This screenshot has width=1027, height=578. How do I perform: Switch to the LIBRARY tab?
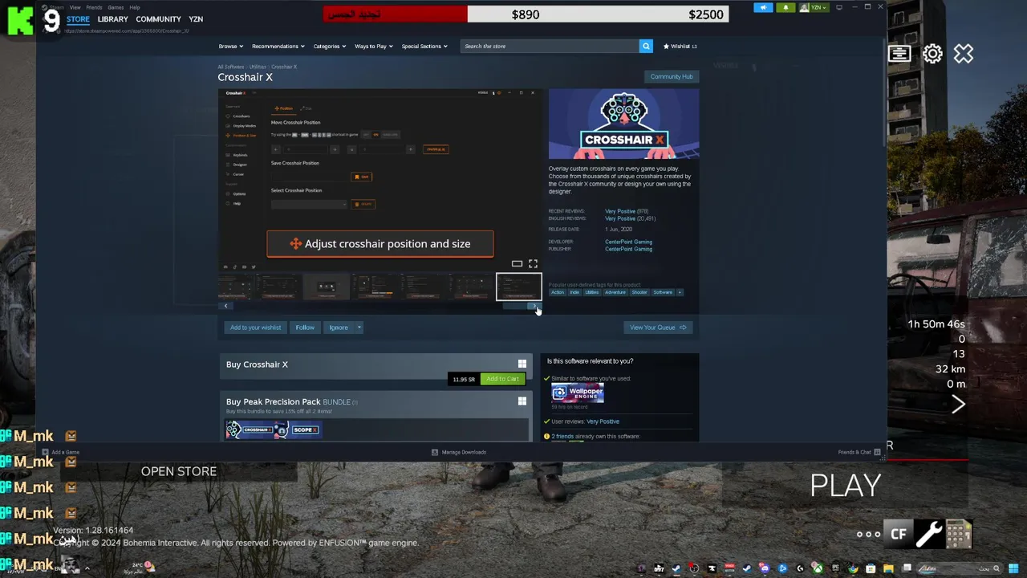click(112, 18)
